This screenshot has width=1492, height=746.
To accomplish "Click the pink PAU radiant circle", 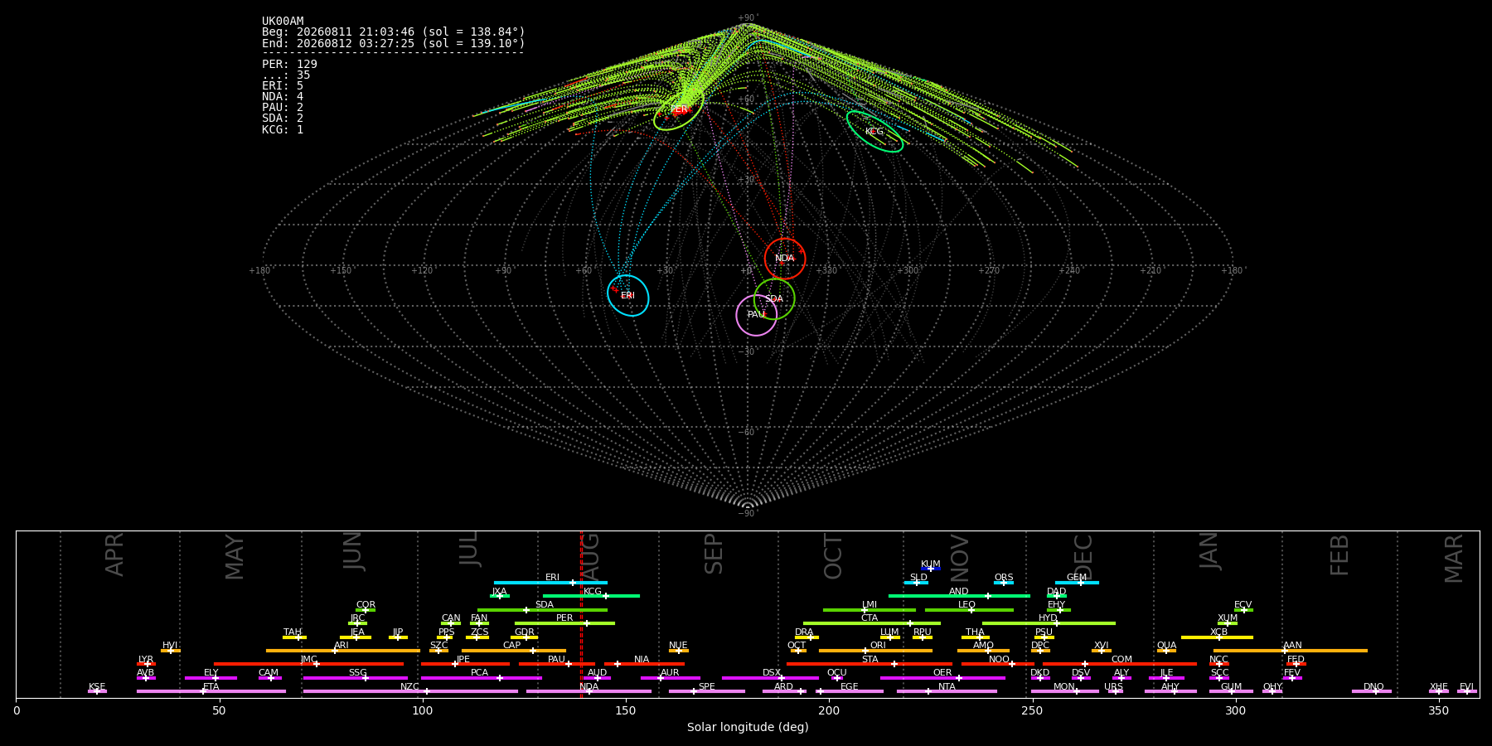I will [757, 315].
